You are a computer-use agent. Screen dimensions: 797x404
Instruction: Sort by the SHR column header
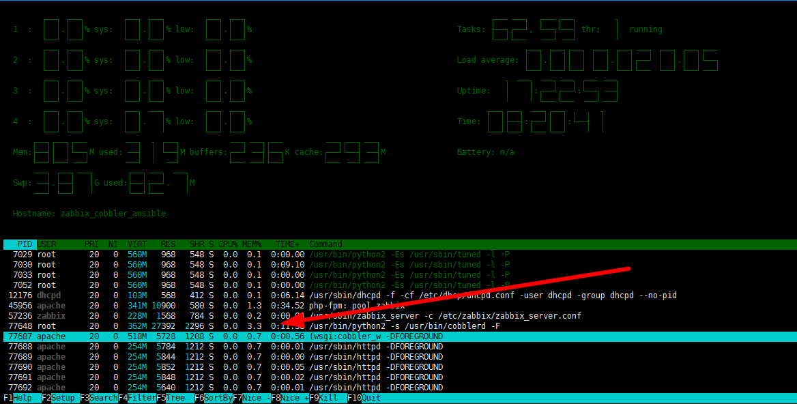click(197, 244)
